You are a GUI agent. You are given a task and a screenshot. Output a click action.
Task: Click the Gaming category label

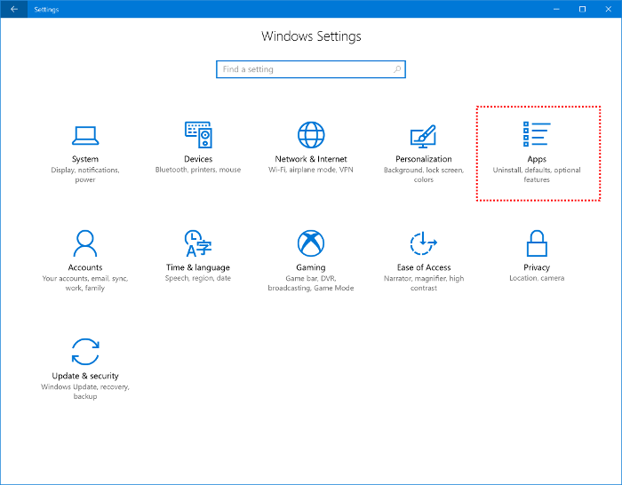(311, 267)
